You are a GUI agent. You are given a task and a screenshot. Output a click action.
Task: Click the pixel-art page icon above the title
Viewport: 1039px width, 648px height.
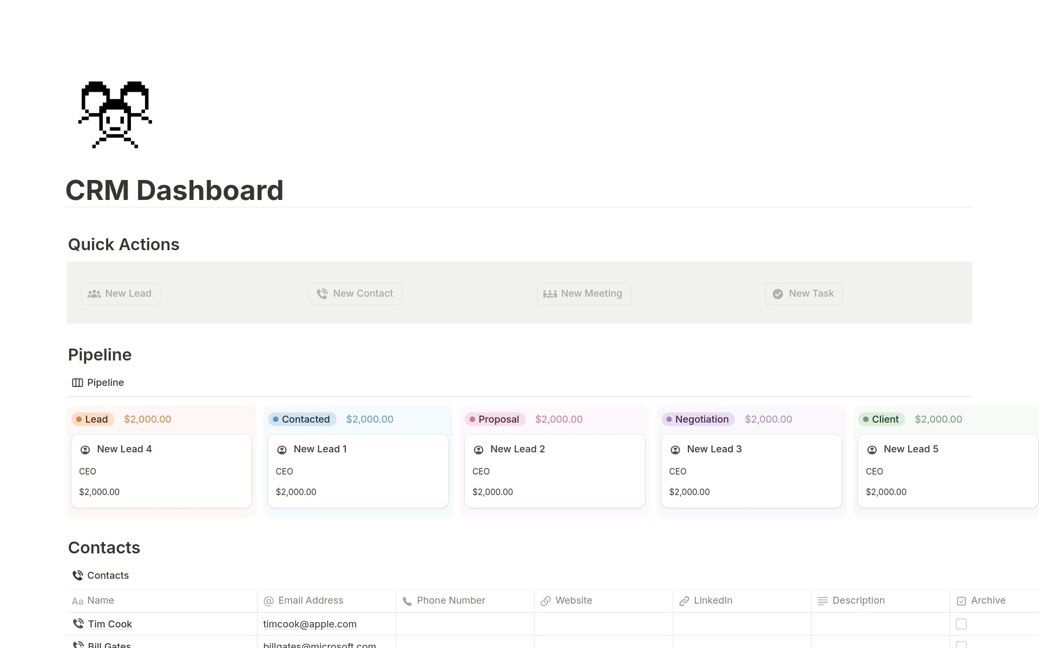coord(115,115)
